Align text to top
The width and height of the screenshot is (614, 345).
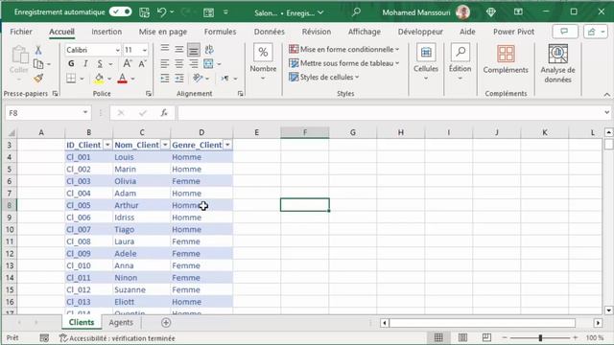point(165,49)
